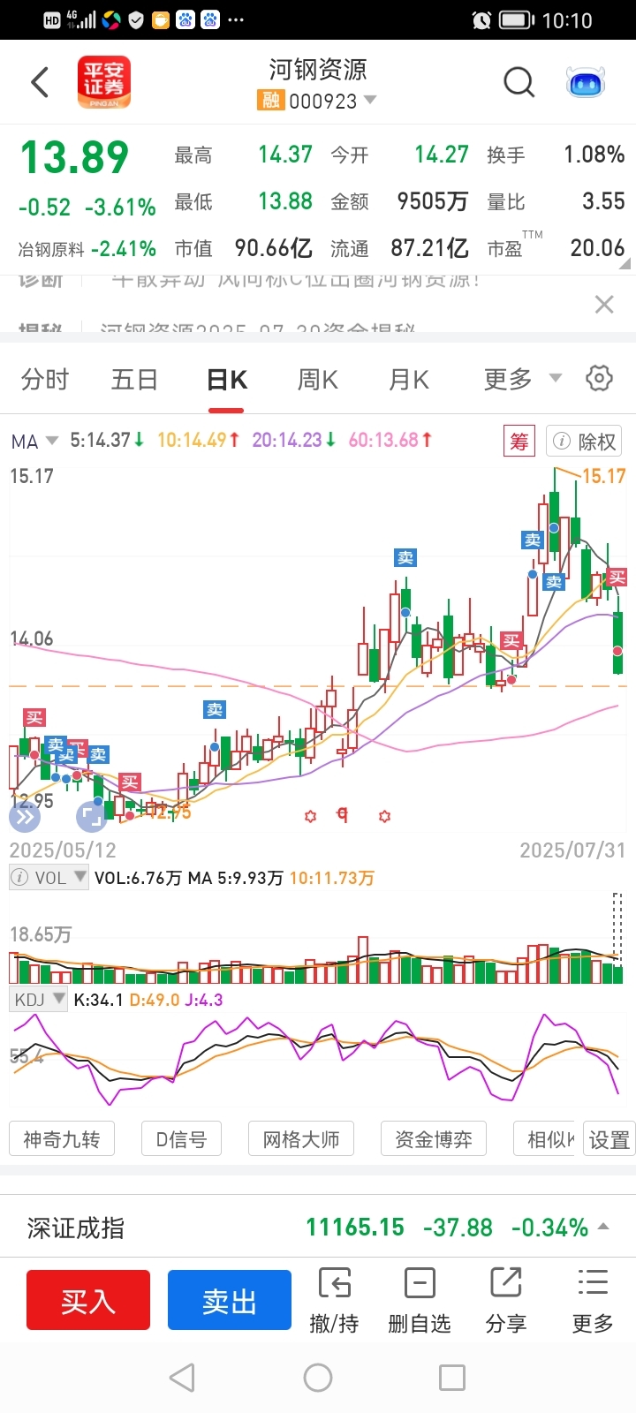Tap Android recent apps button

[x=452, y=1378]
